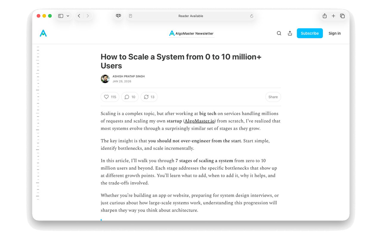Open Reader view using the reader icon
Image resolution: width=382 pixels, height=239 pixels.
click(130, 16)
